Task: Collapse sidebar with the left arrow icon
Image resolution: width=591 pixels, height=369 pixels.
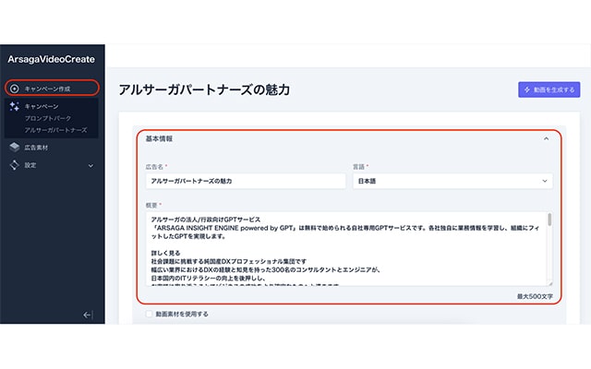Action: [x=88, y=315]
